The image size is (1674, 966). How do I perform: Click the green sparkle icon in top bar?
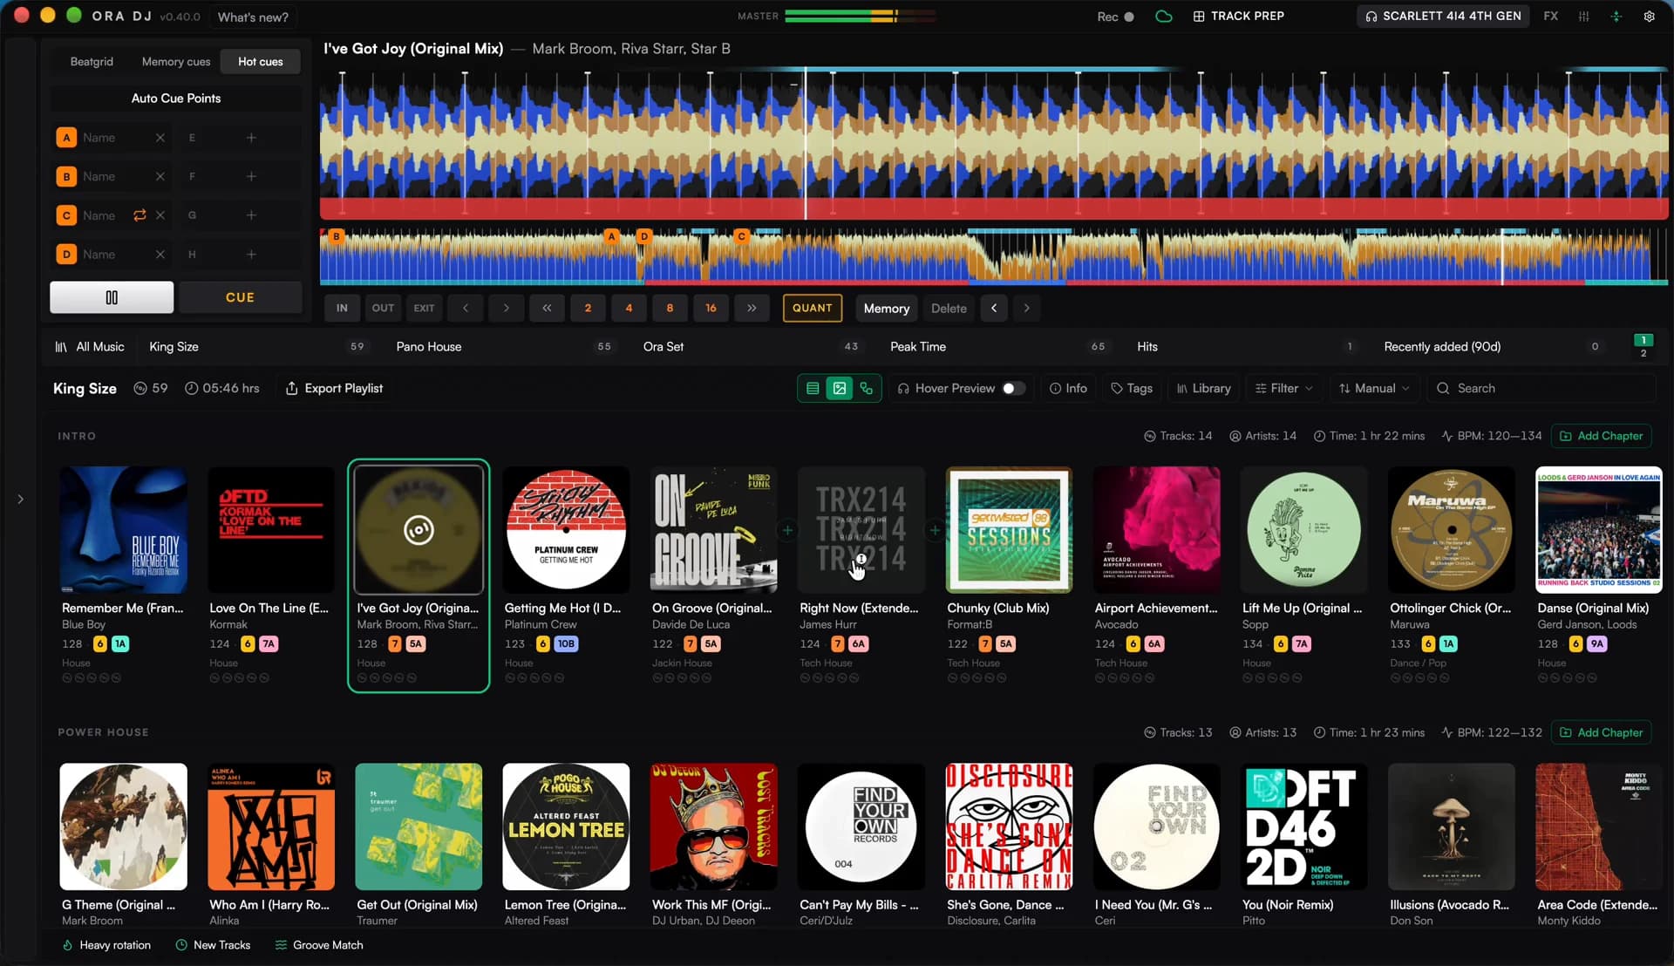pos(1616,17)
